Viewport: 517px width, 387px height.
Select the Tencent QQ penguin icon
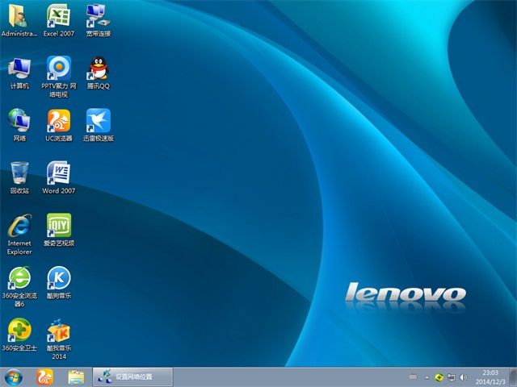[98, 69]
